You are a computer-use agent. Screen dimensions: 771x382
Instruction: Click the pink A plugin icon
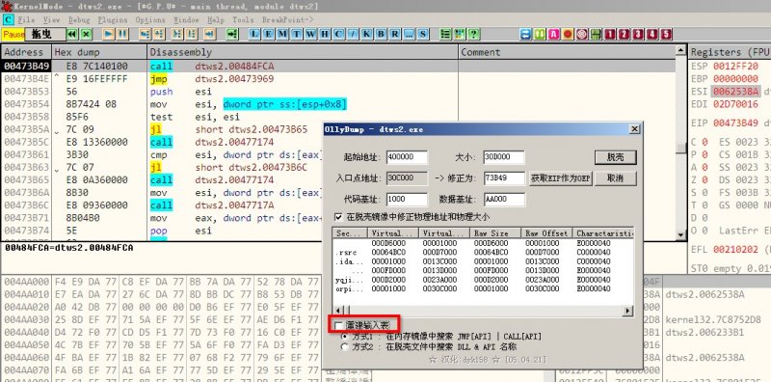pos(553,34)
